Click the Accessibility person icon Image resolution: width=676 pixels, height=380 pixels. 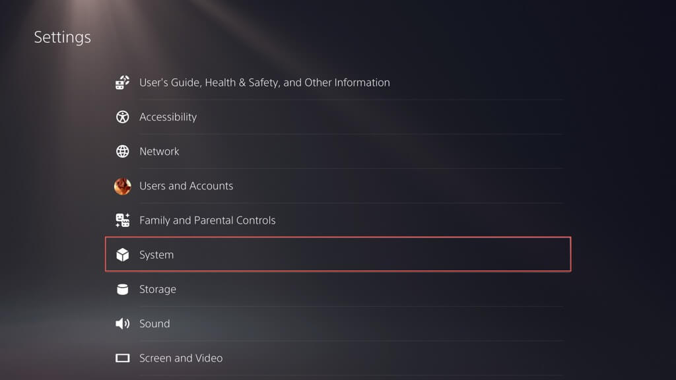[x=122, y=117]
